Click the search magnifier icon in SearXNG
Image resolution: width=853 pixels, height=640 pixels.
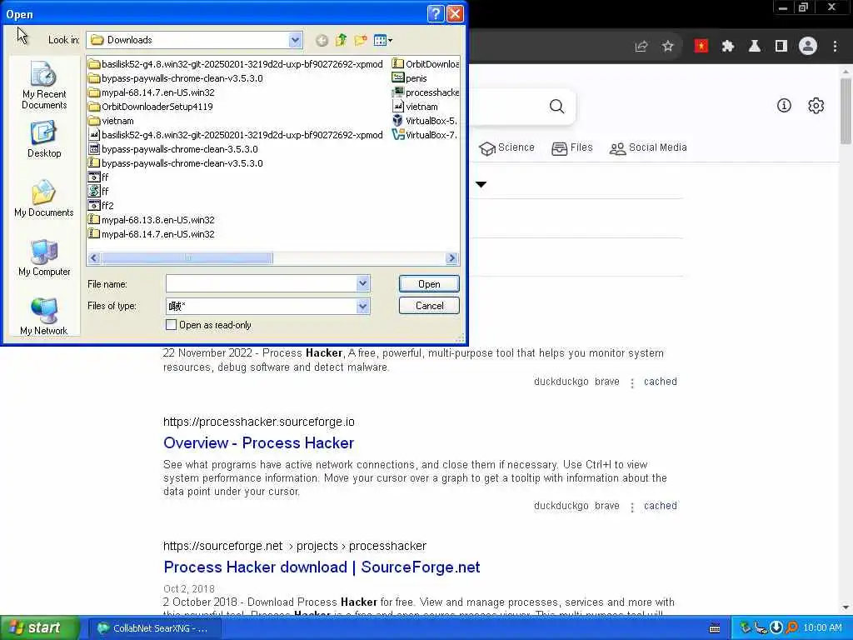(x=556, y=106)
